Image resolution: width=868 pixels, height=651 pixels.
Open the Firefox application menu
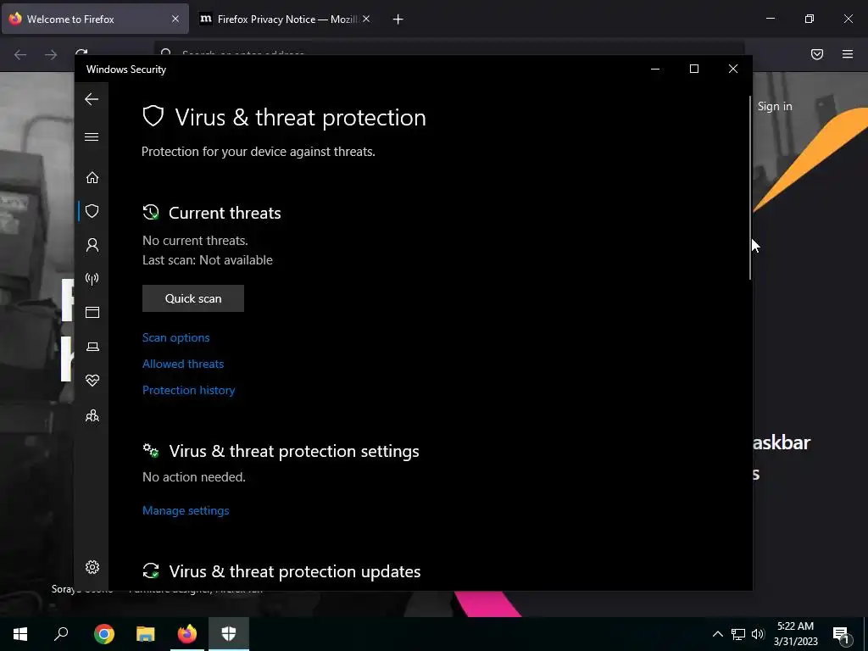click(x=848, y=54)
